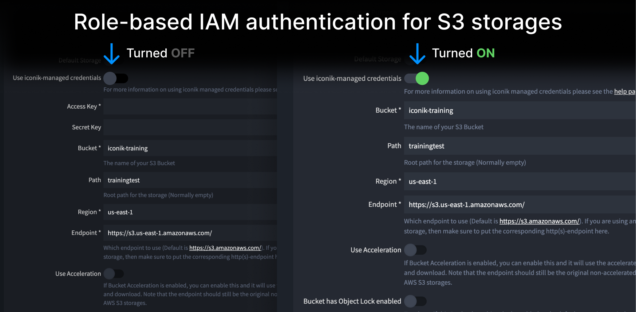Click right panel Endpoint URL field
Image resolution: width=636 pixels, height=312 pixels.
[x=520, y=205]
